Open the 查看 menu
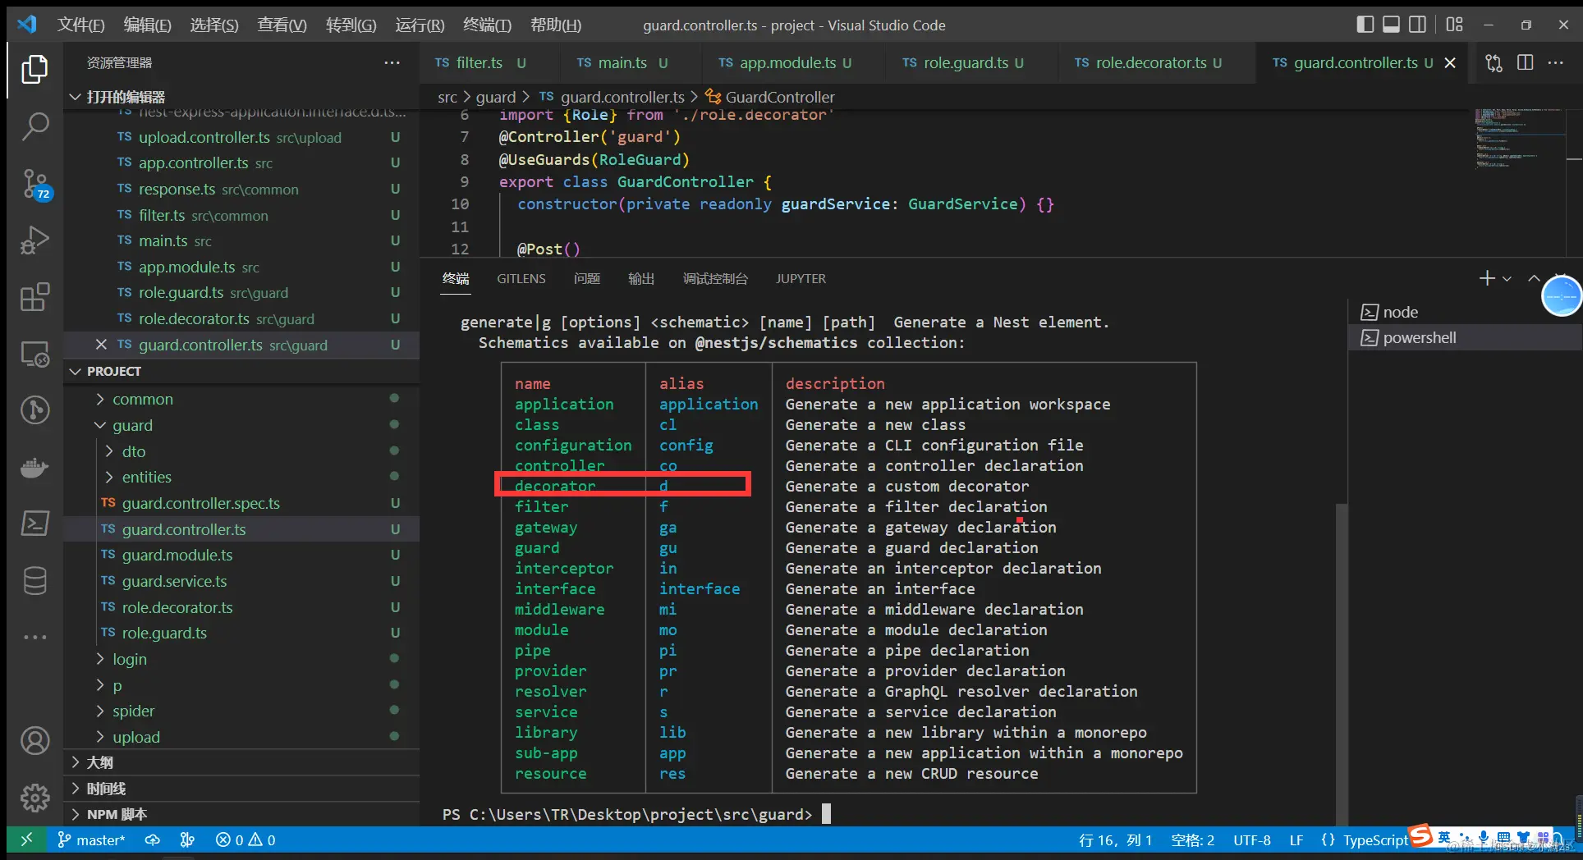This screenshot has width=1583, height=860. (x=282, y=25)
